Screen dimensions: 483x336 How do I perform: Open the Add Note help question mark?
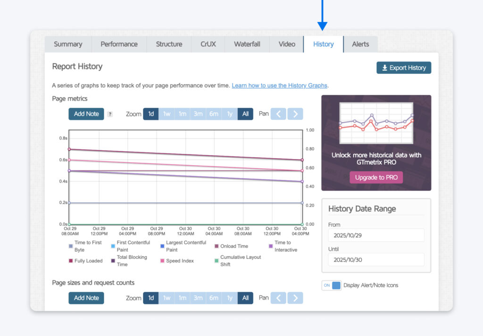109,114
